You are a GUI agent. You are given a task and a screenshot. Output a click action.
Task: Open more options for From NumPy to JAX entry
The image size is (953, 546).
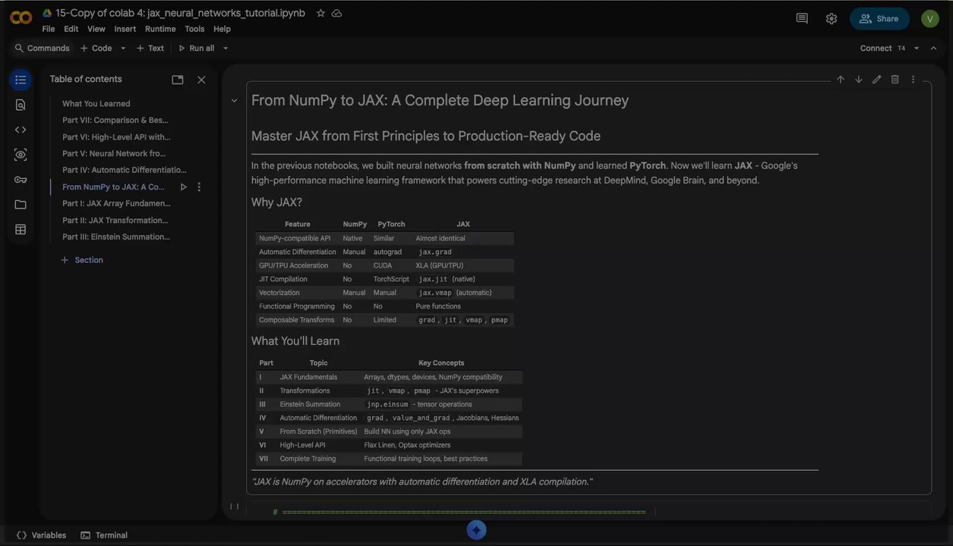point(199,187)
